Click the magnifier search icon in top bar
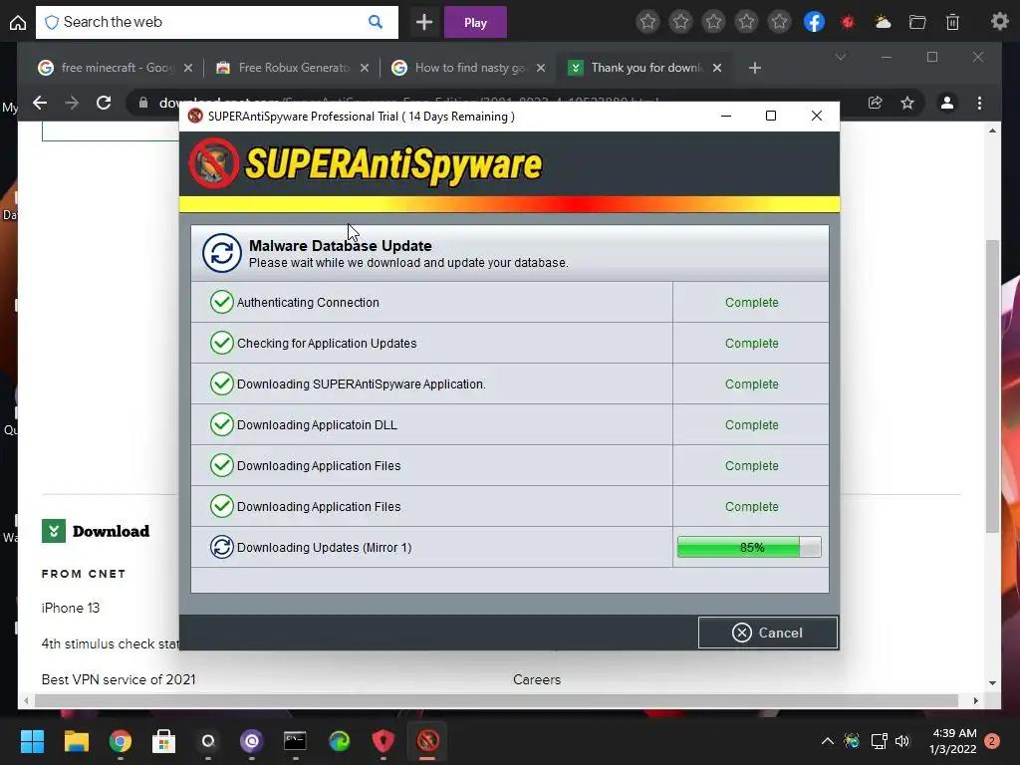This screenshot has width=1020, height=765. coord(376,22)
